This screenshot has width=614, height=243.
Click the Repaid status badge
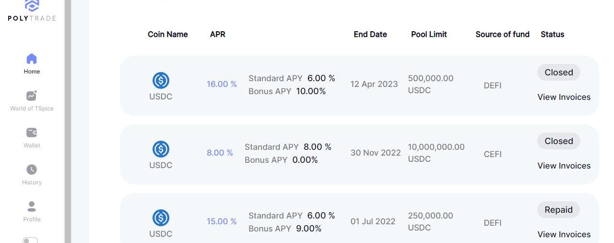558,210
